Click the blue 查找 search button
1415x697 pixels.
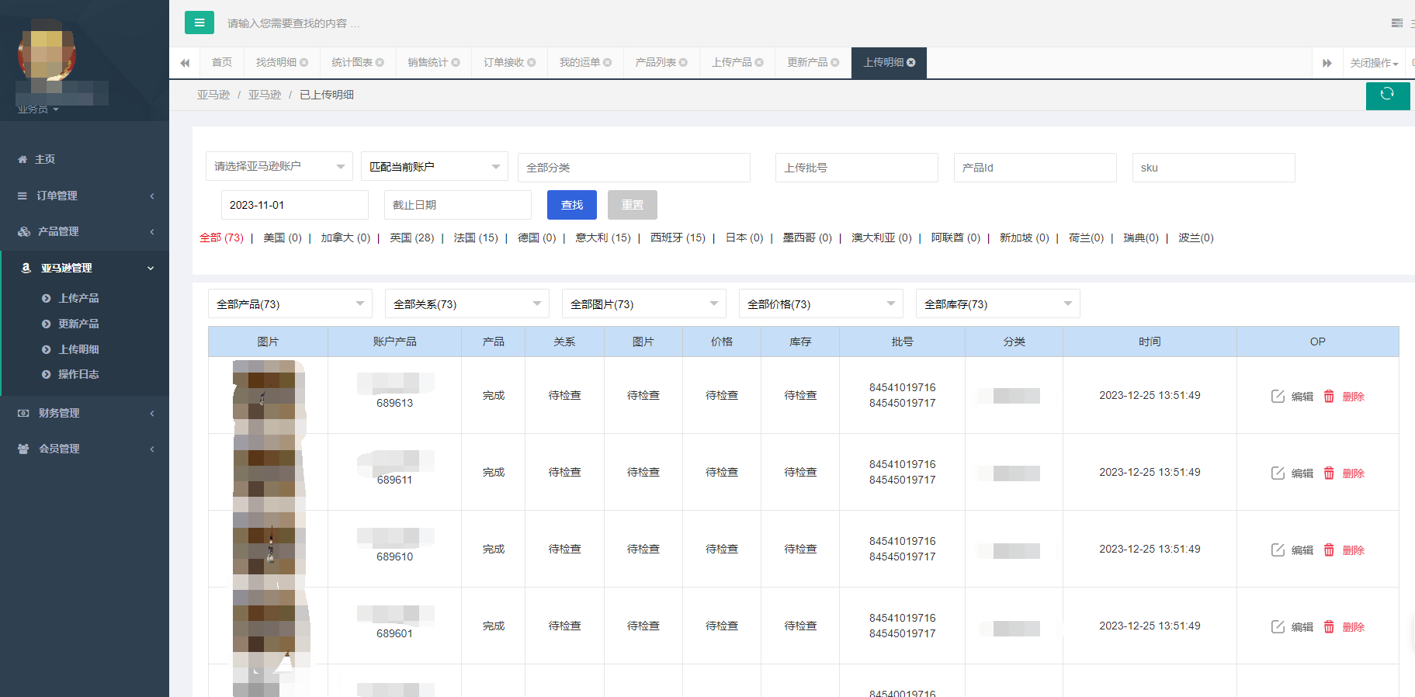point(572,205)
